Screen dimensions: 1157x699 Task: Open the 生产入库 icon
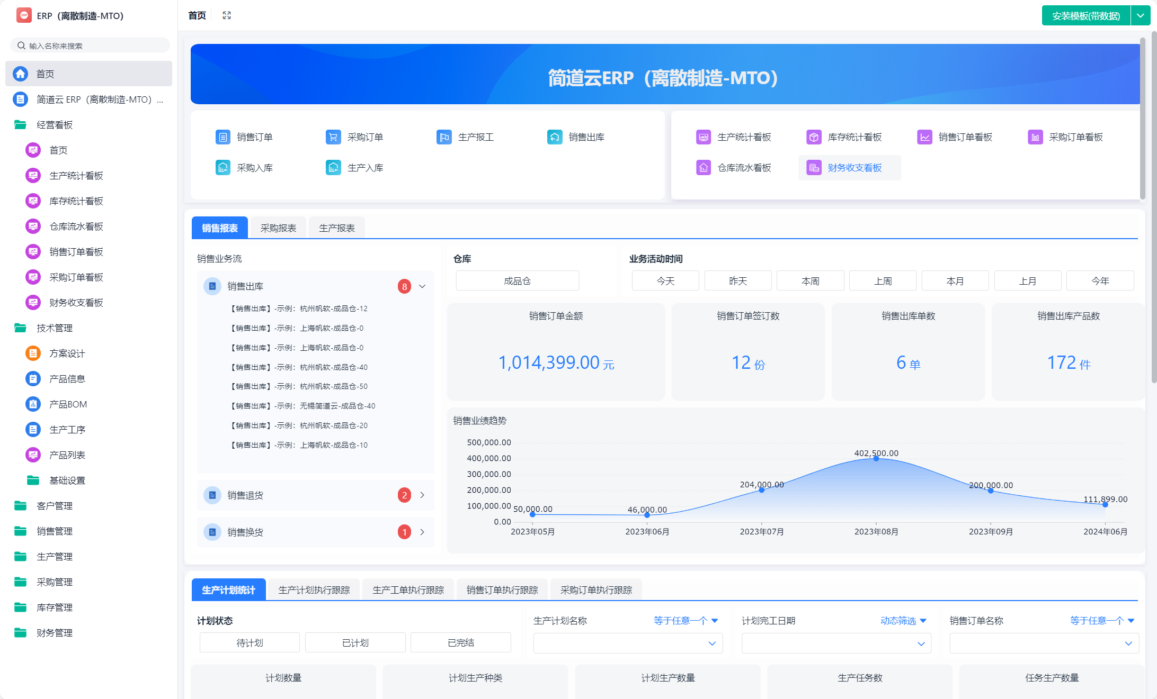pyautogui.click(x=333, y=167)
